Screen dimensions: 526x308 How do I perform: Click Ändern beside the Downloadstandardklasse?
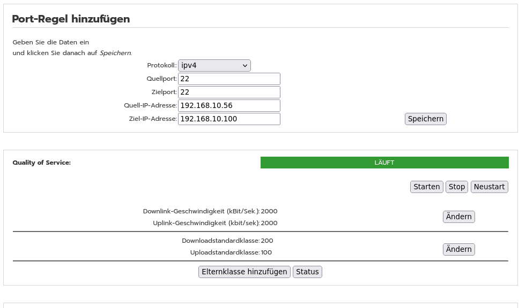pyautogui.click(x=458, y=249)
